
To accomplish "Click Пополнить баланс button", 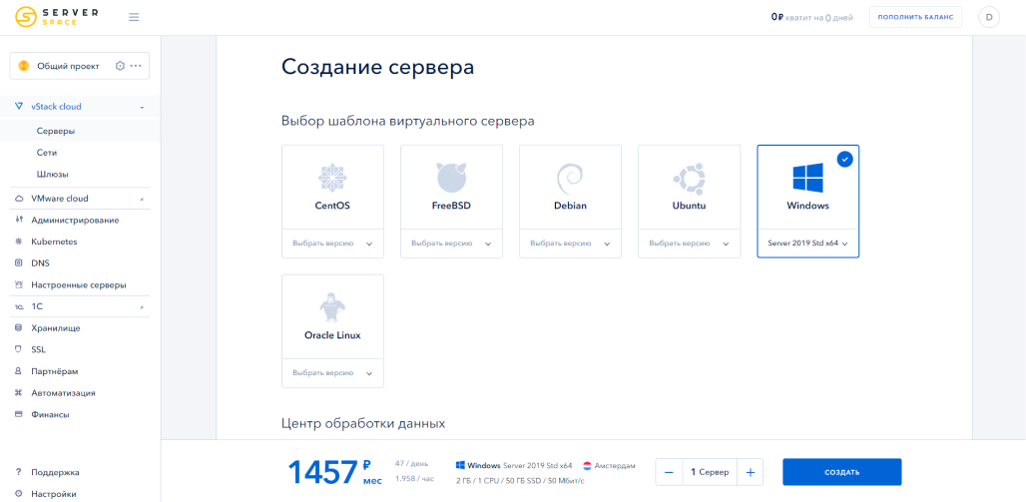I will [915, 17].
